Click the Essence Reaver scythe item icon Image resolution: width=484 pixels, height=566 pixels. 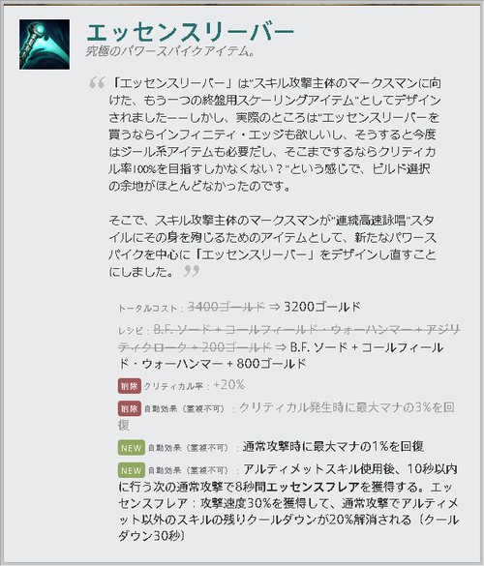click(45, 45)
